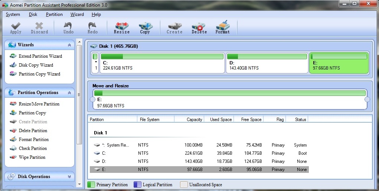Click the sidebar scrollbar down arrow
The image size is (379, 191).
[79, 184]
